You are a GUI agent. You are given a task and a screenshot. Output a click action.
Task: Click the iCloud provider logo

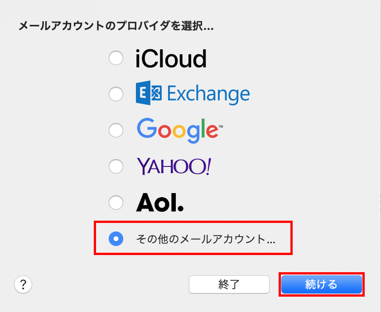171,58
